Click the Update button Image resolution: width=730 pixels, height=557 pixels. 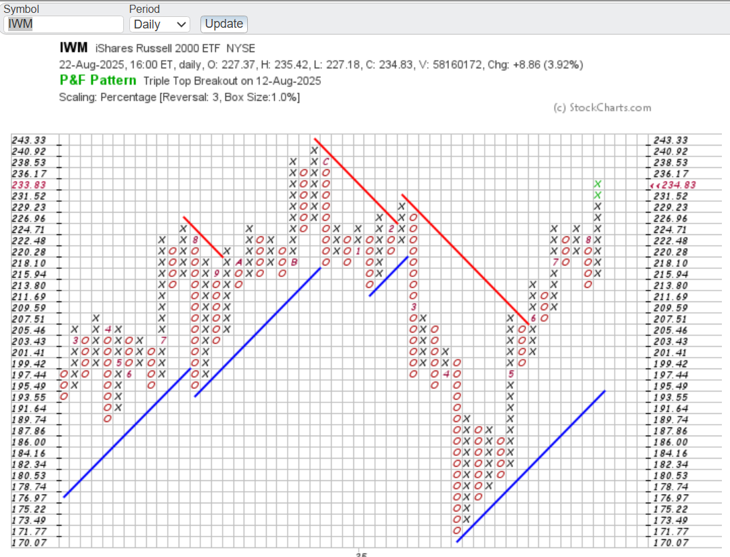224,24
